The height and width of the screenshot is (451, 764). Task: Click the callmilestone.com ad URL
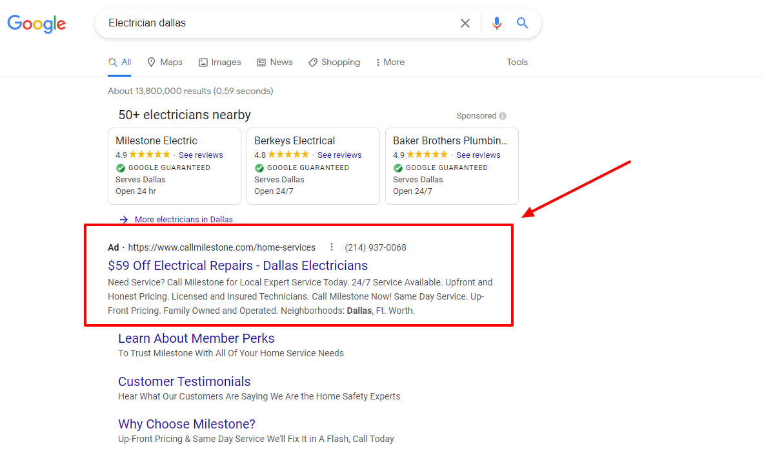click(x=222, y=247)
